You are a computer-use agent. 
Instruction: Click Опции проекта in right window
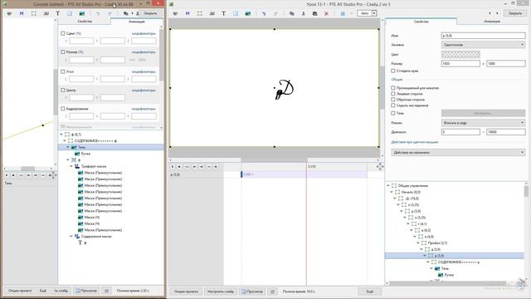pos(186,292)
